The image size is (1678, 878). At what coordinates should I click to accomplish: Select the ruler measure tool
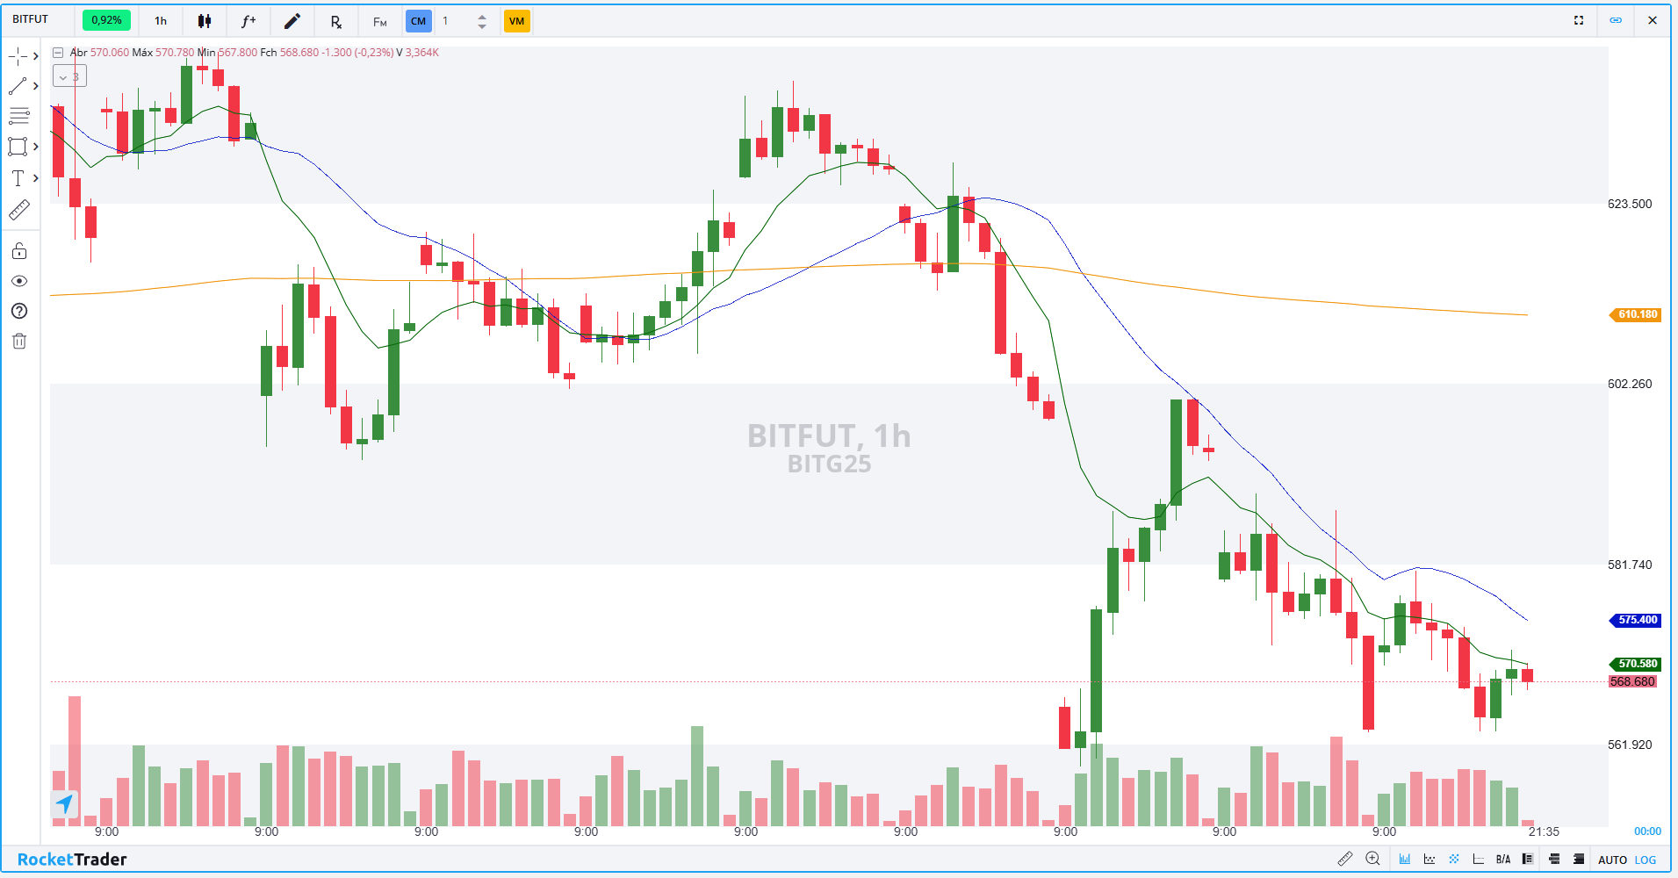(x=18, y=209)
